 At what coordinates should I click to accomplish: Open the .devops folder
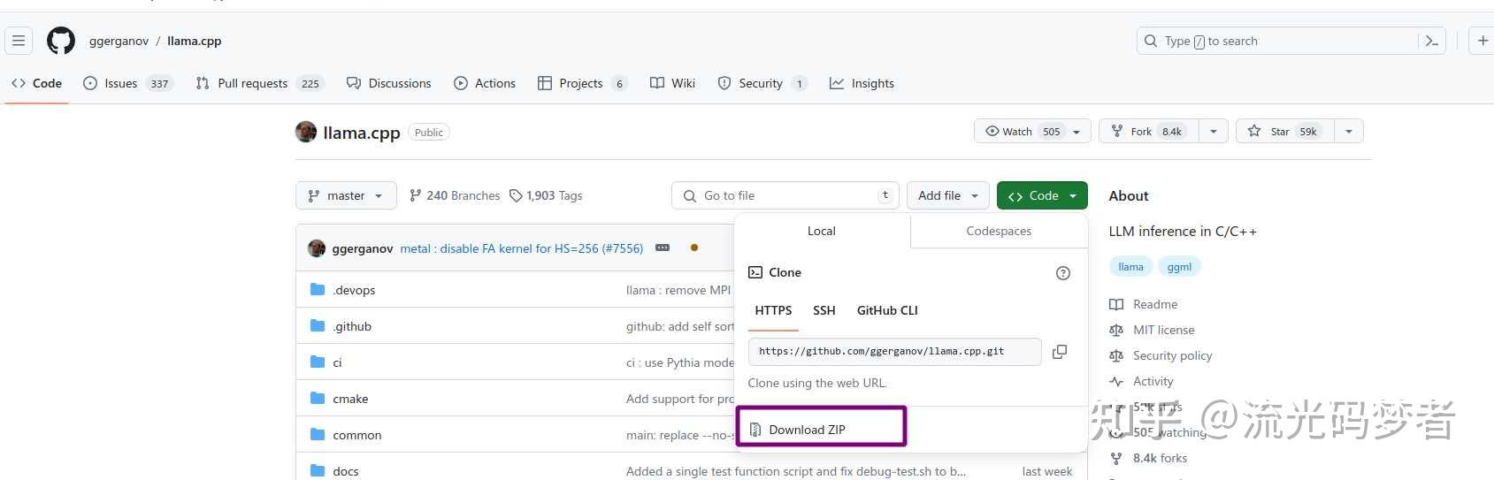click(x=354, y=290)
